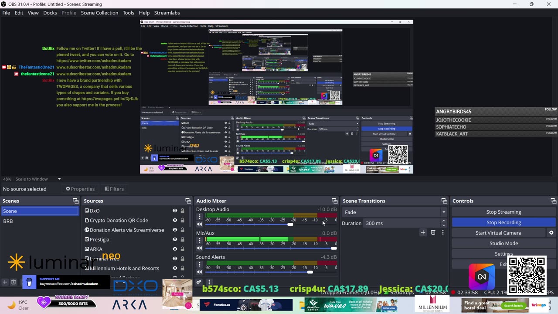Viewport: 558px width, 314px height.
Task: Adjust Mic/Aux volume slider
Action: point(334,248)
